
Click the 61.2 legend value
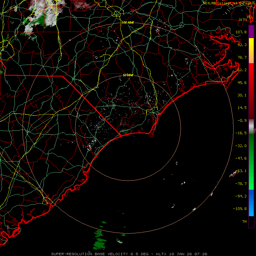242,70
